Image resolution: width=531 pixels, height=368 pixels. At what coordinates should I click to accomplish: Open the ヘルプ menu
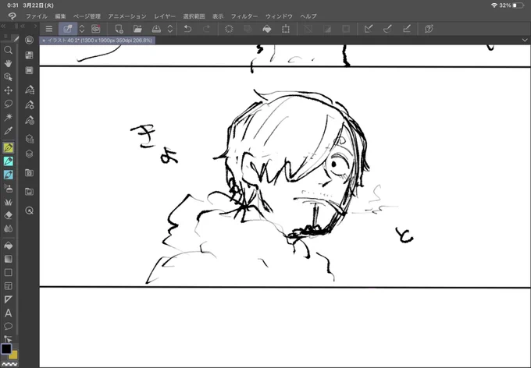(308, 16)
